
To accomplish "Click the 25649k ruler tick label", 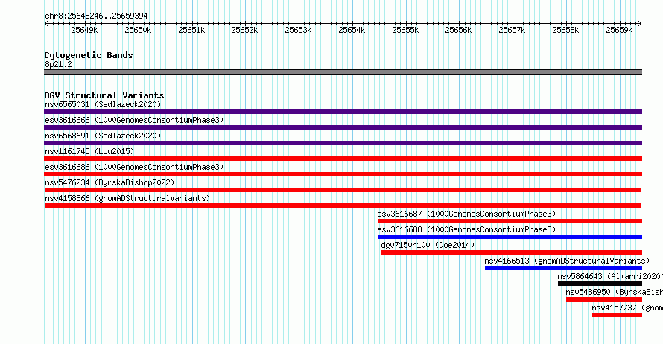I will 84,30.
